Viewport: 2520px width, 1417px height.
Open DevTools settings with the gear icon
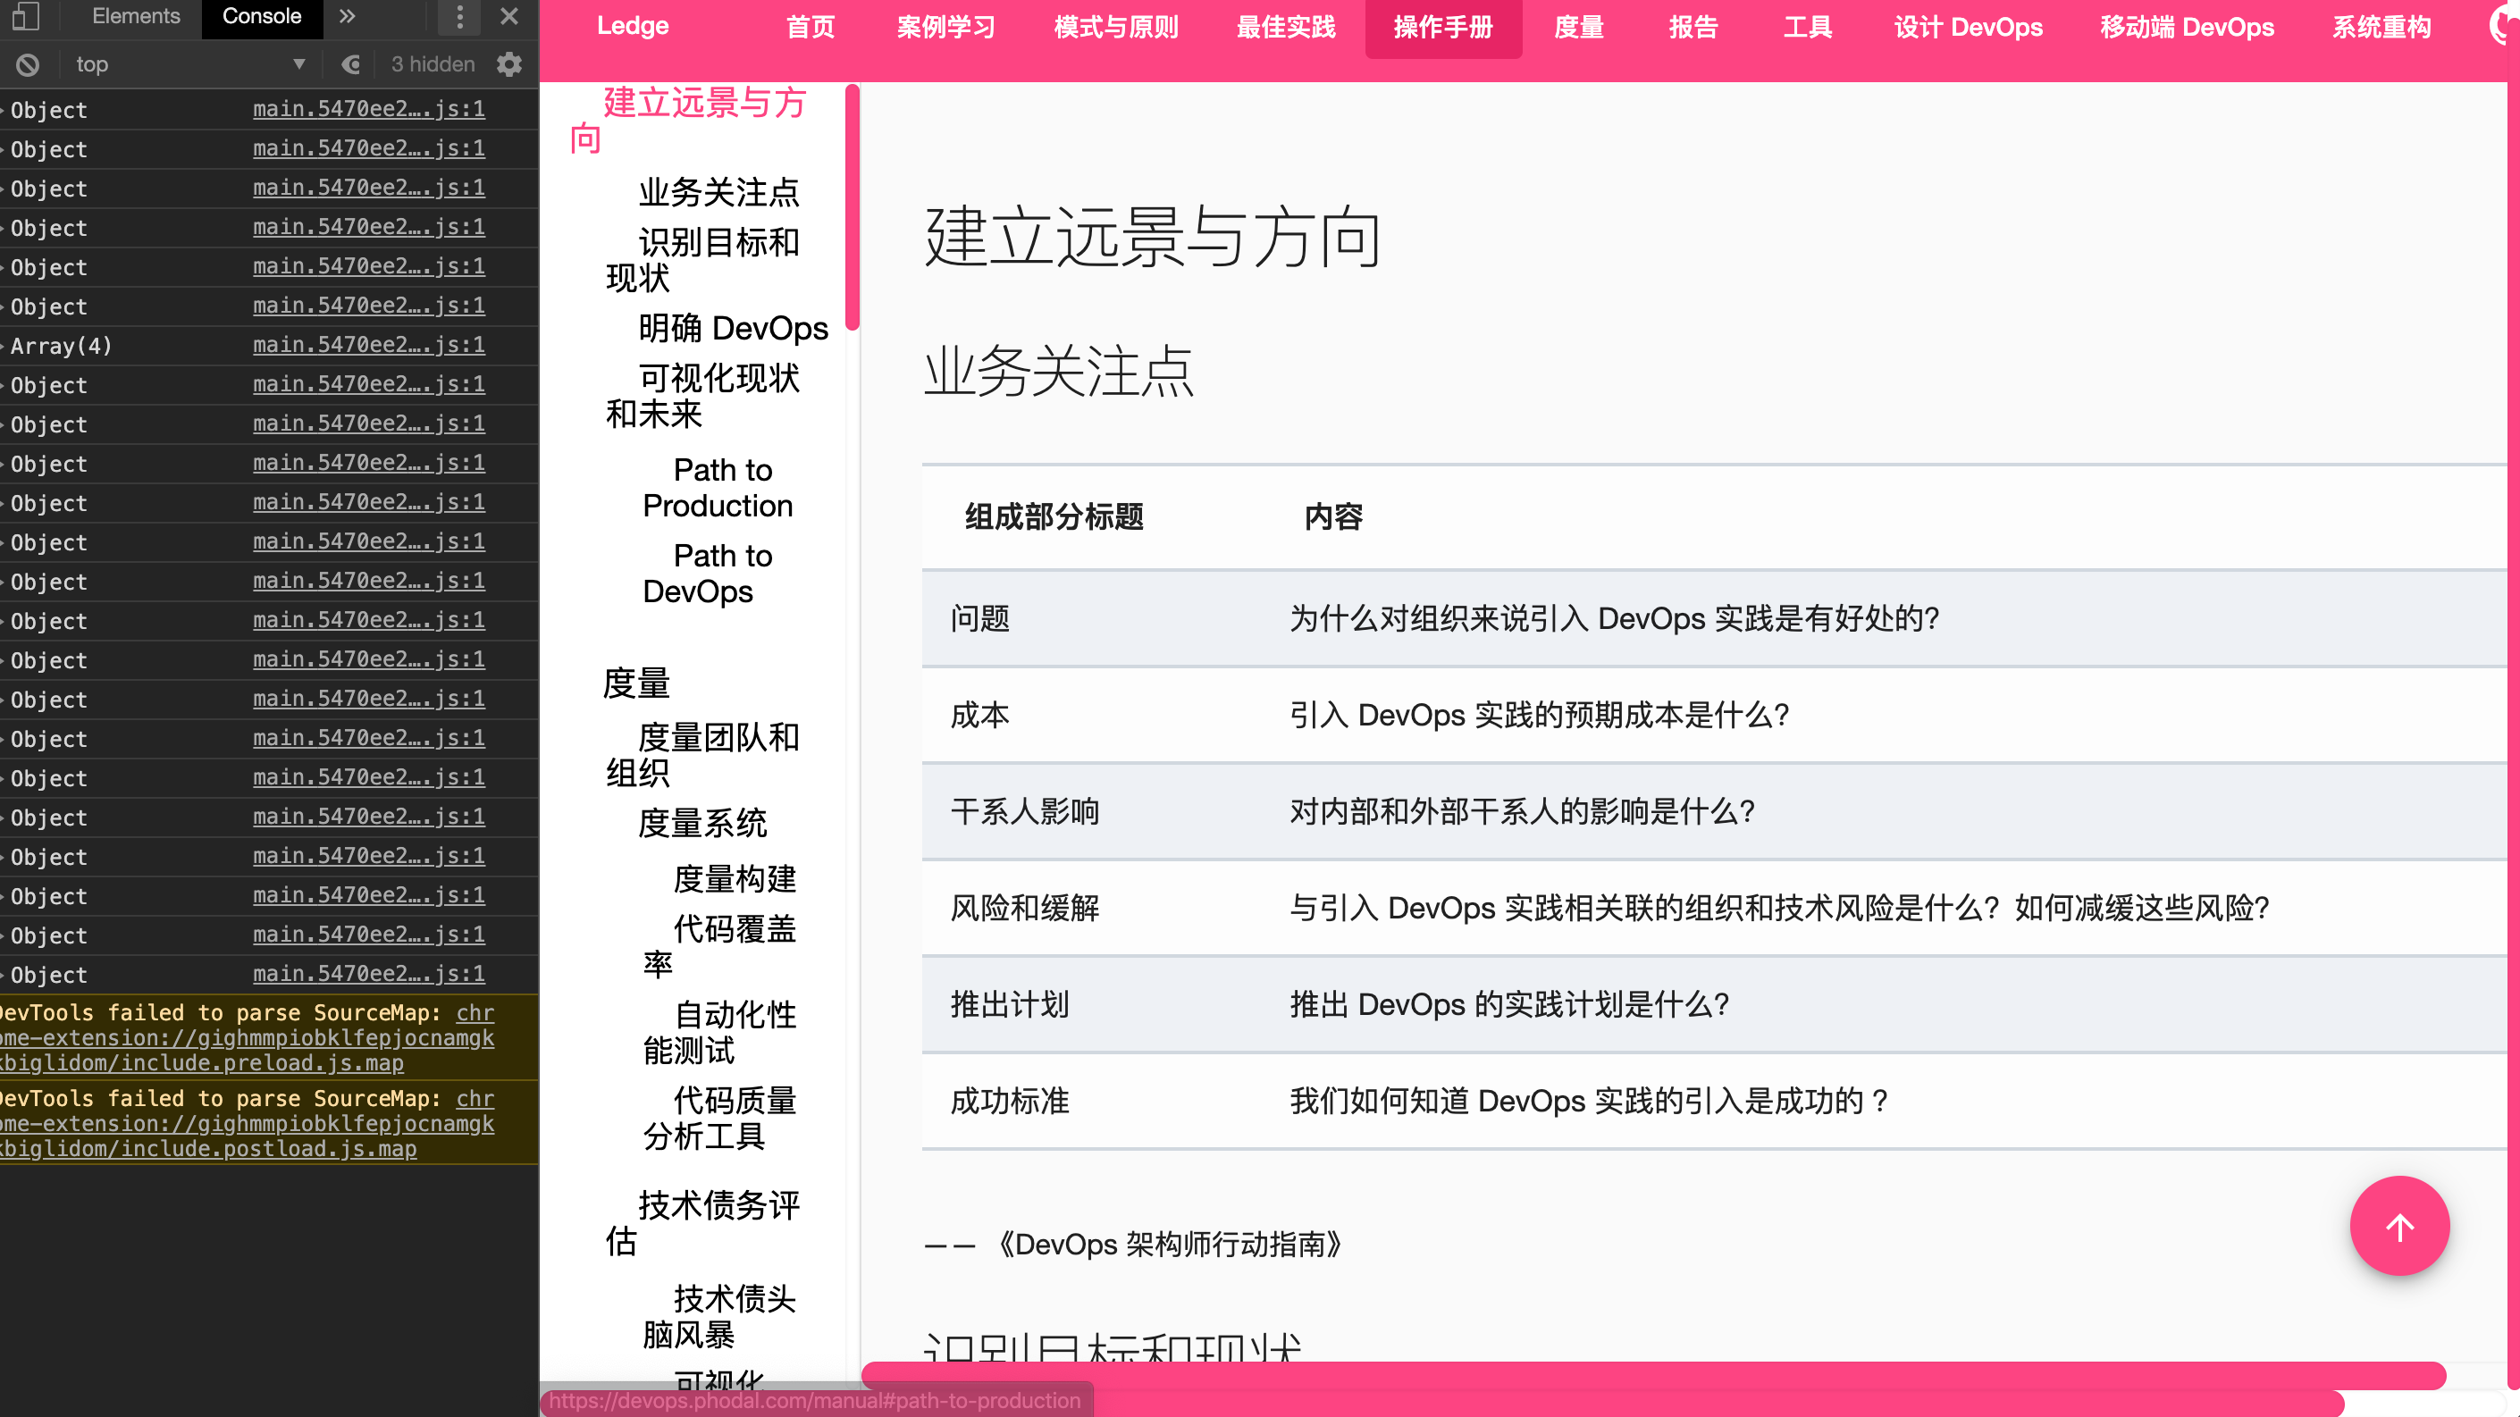coord(509,64)
